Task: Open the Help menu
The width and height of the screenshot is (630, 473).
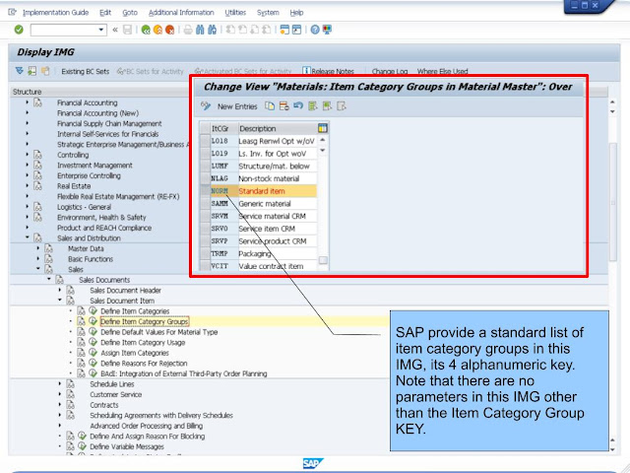Action: coord(296,13)
